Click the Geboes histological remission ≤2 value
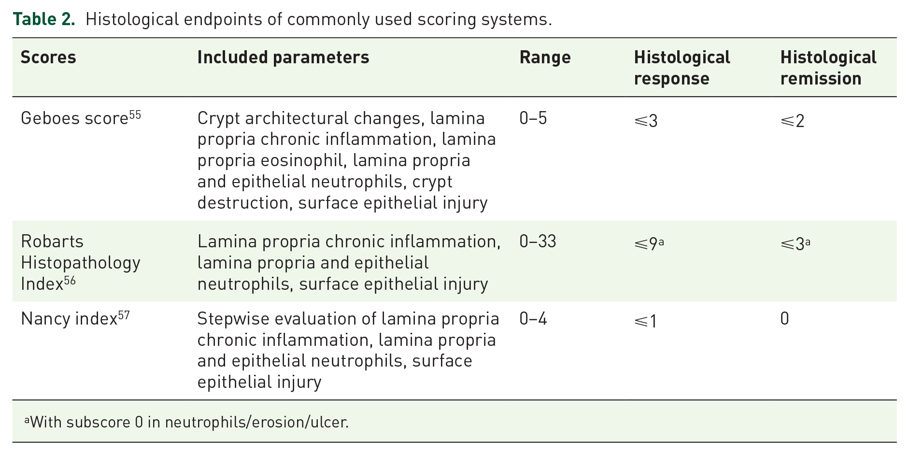 pos(792,121)
